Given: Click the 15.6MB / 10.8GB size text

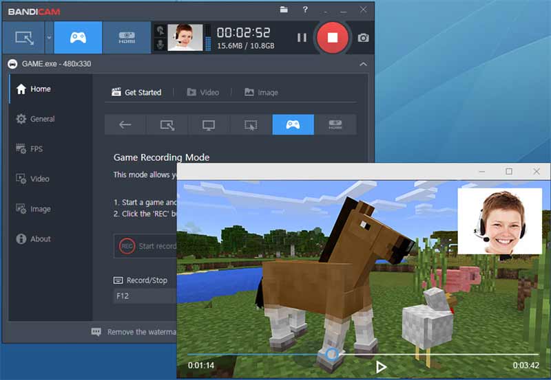Looking at the screenshot, I should coord(246,46).
